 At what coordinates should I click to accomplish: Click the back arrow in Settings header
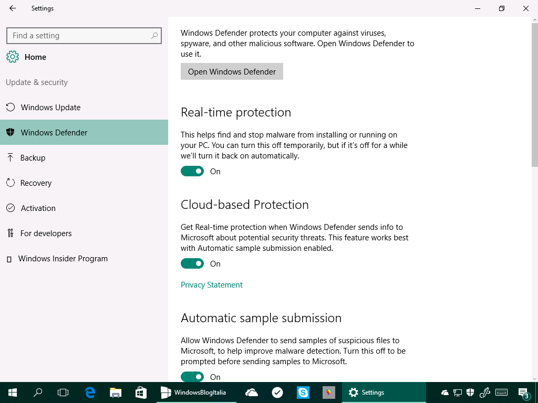(x=13, y=8)
